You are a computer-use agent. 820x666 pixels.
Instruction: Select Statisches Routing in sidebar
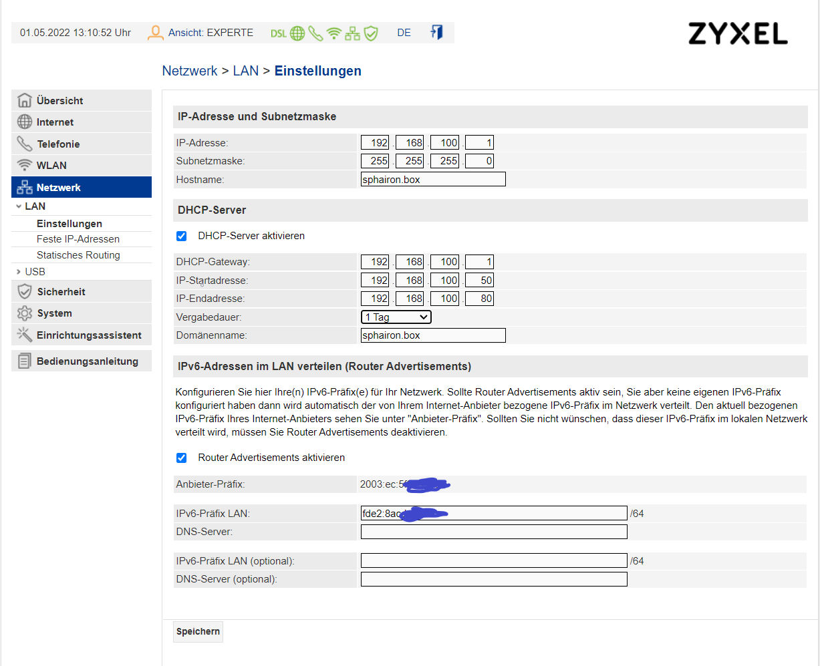pyautogui.click(x=78, y=255)
